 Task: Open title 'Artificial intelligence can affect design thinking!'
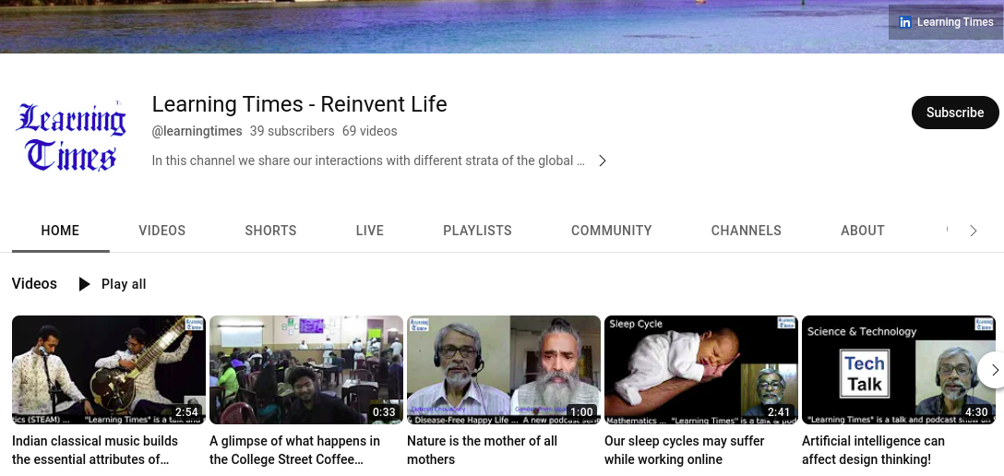(x=873, y=450)
